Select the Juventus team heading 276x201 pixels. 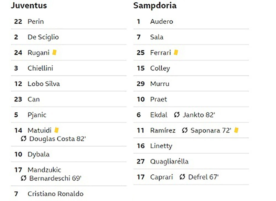(29, 5)
